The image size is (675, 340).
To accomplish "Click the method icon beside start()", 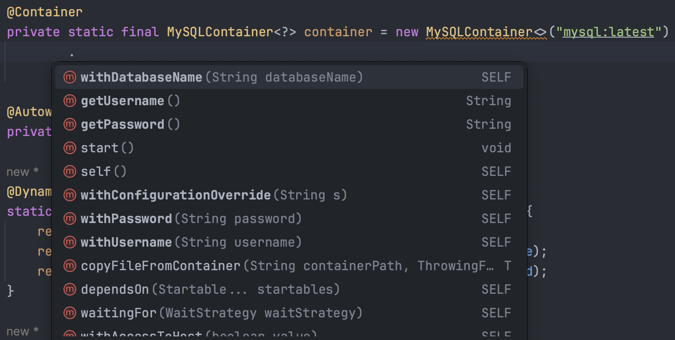I will [x=69, y=148].
